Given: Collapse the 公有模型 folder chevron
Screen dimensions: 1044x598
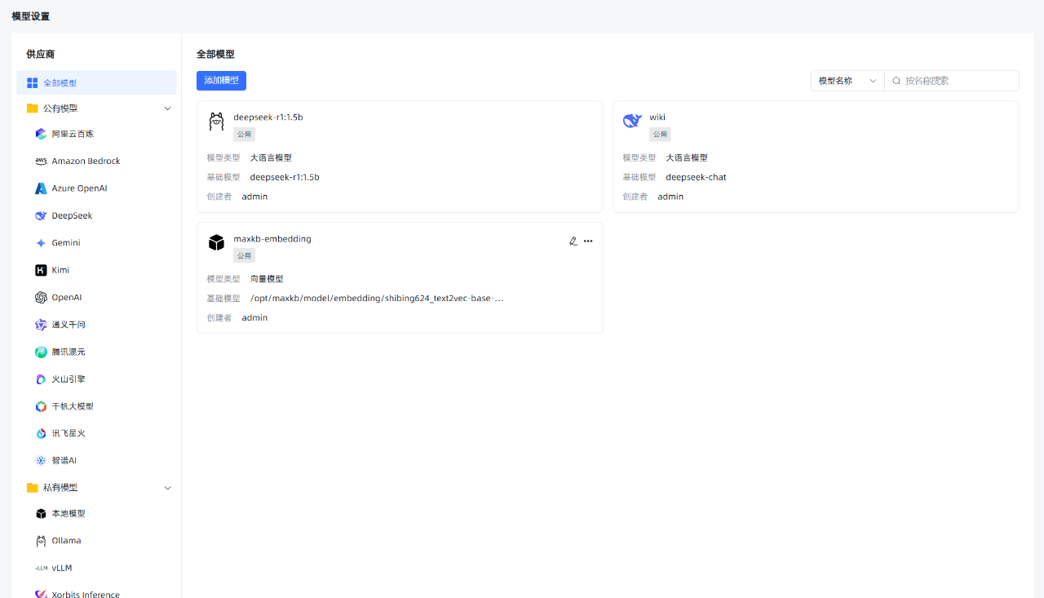Looking at the screenshot, I should (168, 109).
